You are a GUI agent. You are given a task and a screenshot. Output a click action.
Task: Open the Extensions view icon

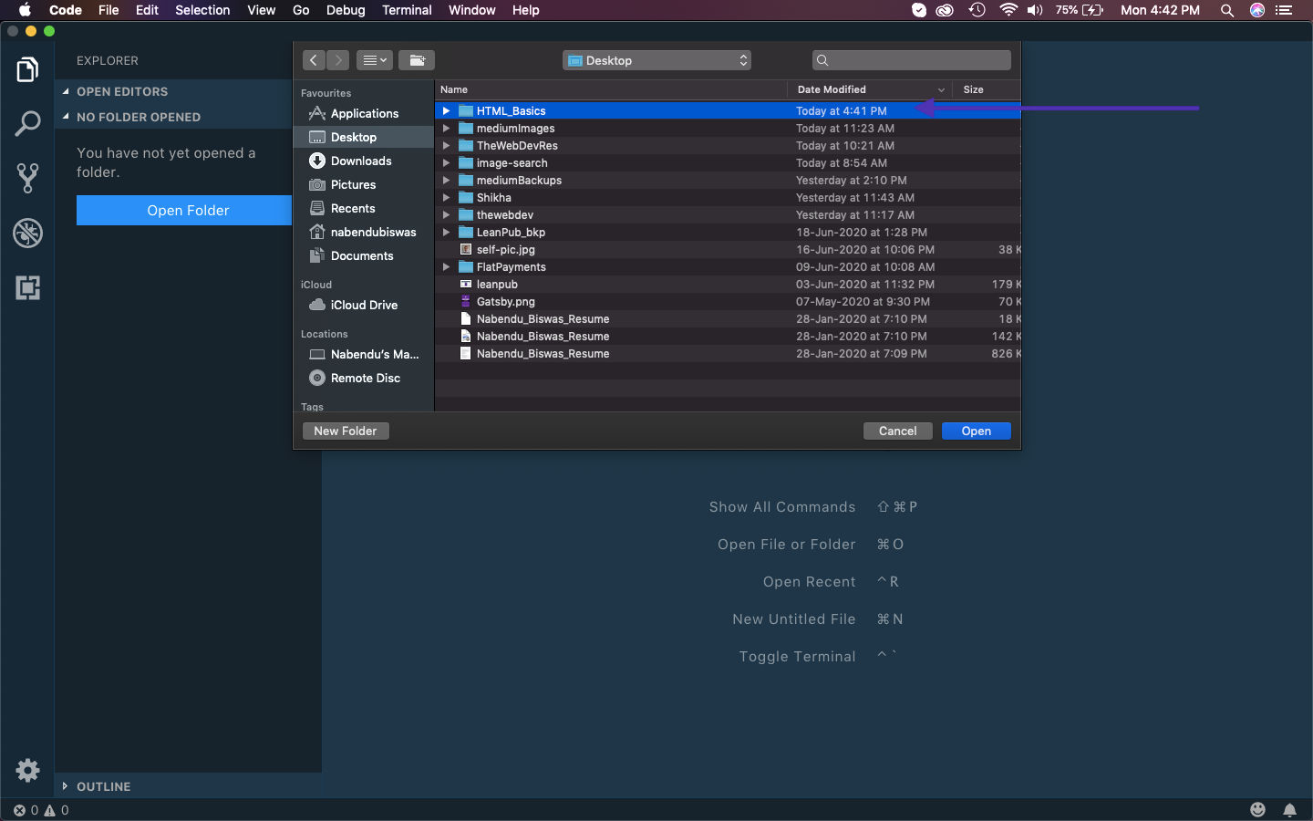(x=27, y=288)
